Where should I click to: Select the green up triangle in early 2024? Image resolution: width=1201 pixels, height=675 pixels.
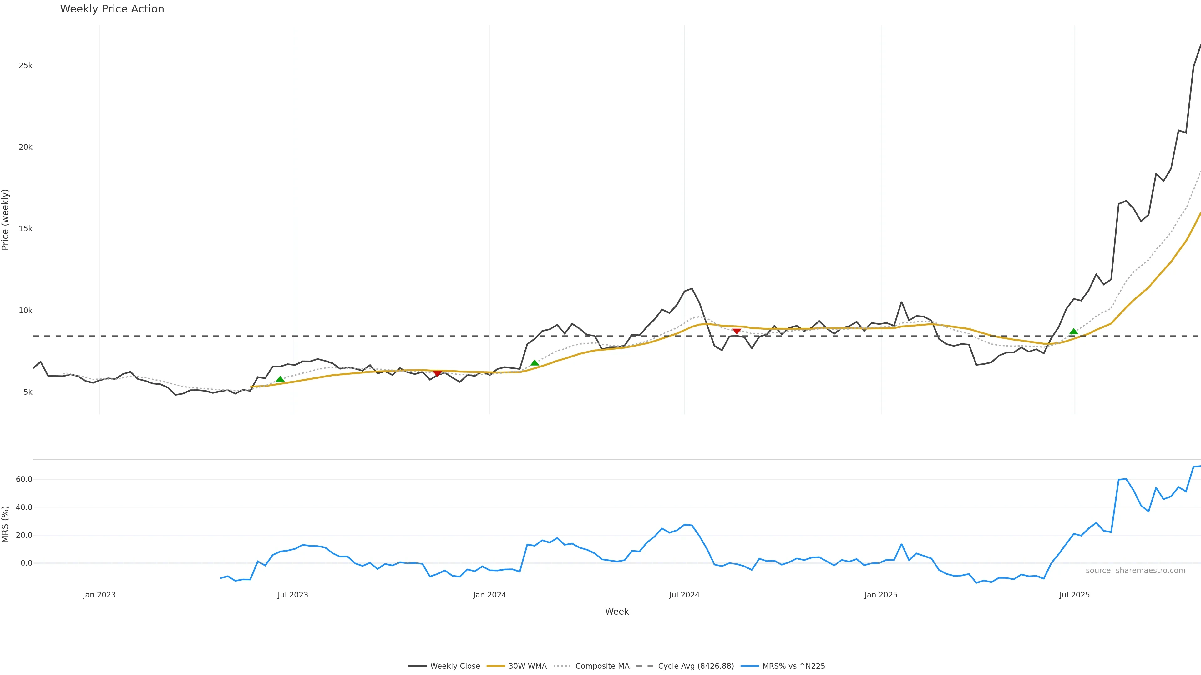tap(534, 363)
